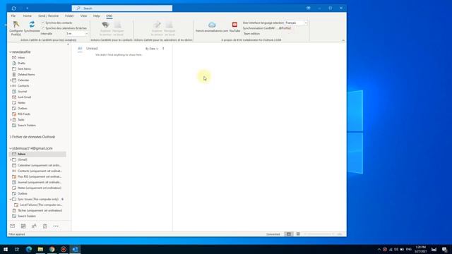Image resolution: width=452 pixels, height=254 pixels.
Task: Open the File menu
Action: tap(13, 16)
